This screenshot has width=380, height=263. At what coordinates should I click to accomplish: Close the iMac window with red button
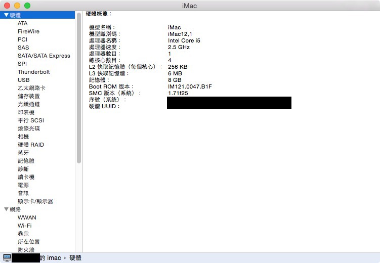click(7, 6)
